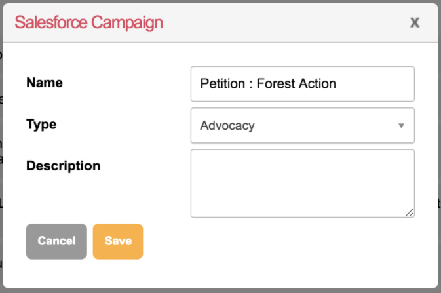The width and height of the screenshot is (441, 293).
Task: Click the Description field label
Action: pyautogui.click(x=63, y=166)
